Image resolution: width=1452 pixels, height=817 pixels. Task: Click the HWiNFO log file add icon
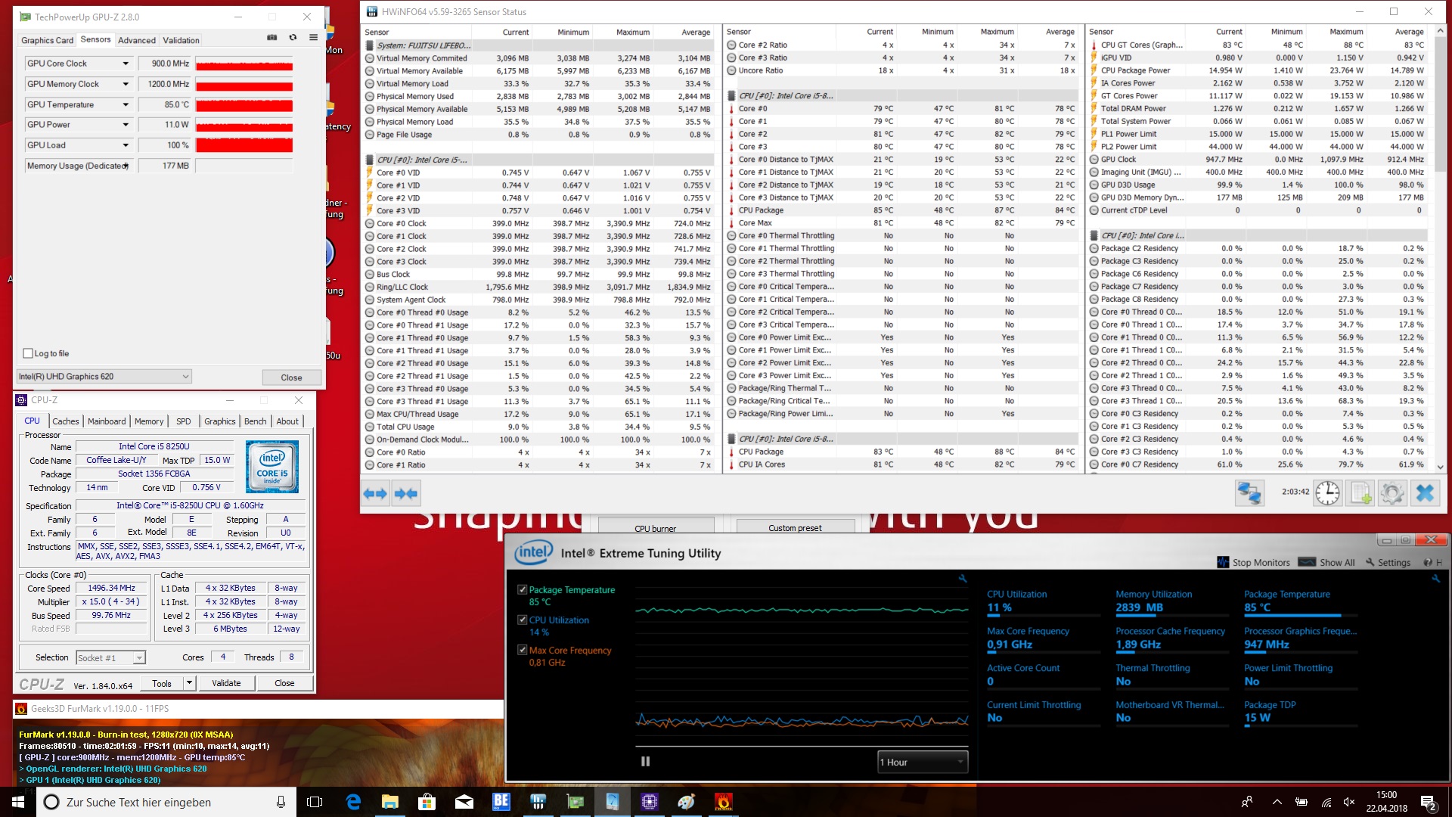[x=1360, y=493]
